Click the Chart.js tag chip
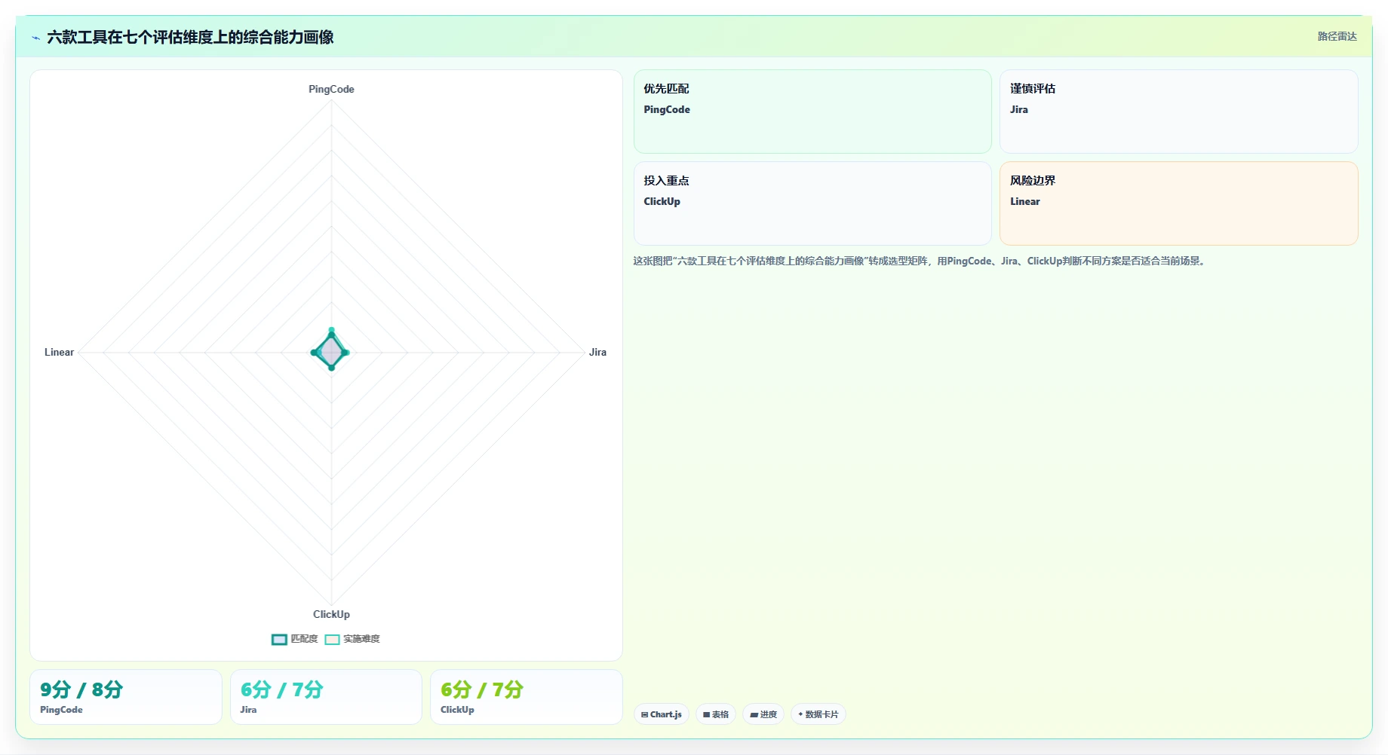This screenshot has width=1388, height=755. coord(662,714)
